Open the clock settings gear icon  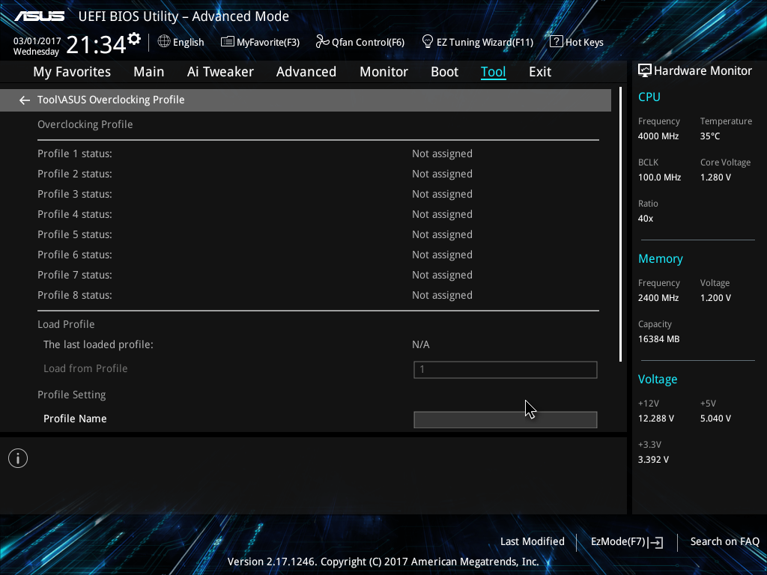click(x=134, y=39)
